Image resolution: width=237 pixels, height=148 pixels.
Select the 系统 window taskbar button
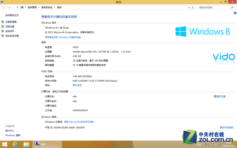pos(47,144)
